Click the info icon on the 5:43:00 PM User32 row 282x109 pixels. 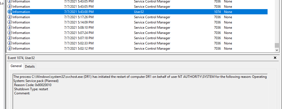point(9,12)
